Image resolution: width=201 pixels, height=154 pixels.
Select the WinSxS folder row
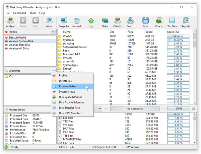point(125,36)
